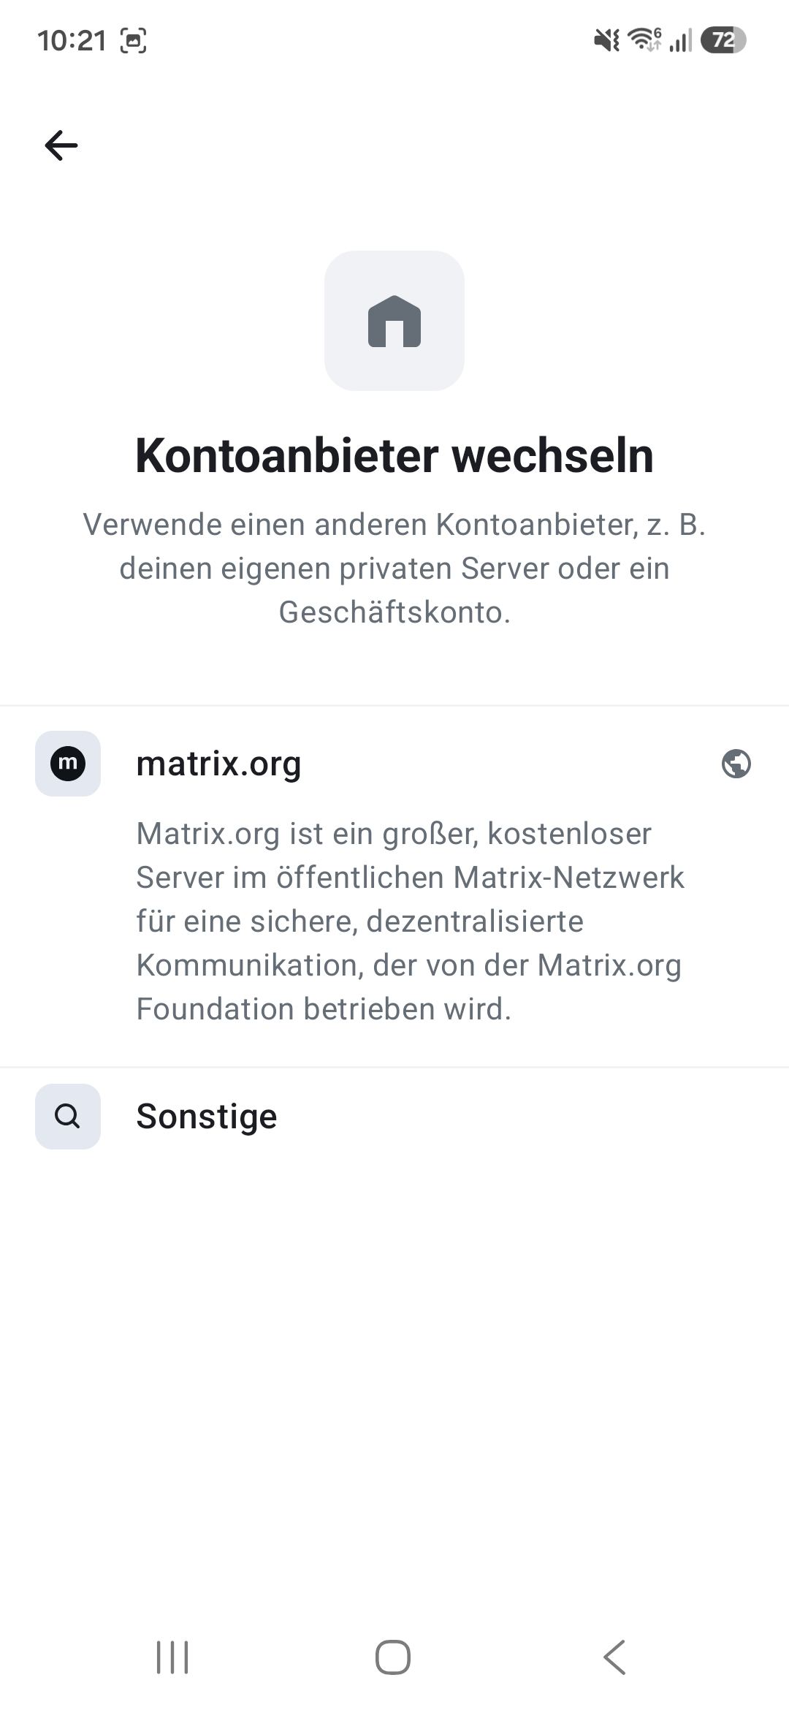The height and width of the screenshot is (1710, 789).
Task: Tap the Wi-Fi status icon
Action: [x=645, y=40]
